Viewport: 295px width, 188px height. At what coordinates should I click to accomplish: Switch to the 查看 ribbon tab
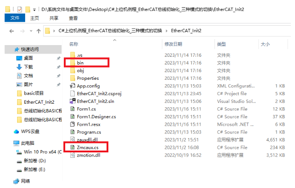(73, 18)
